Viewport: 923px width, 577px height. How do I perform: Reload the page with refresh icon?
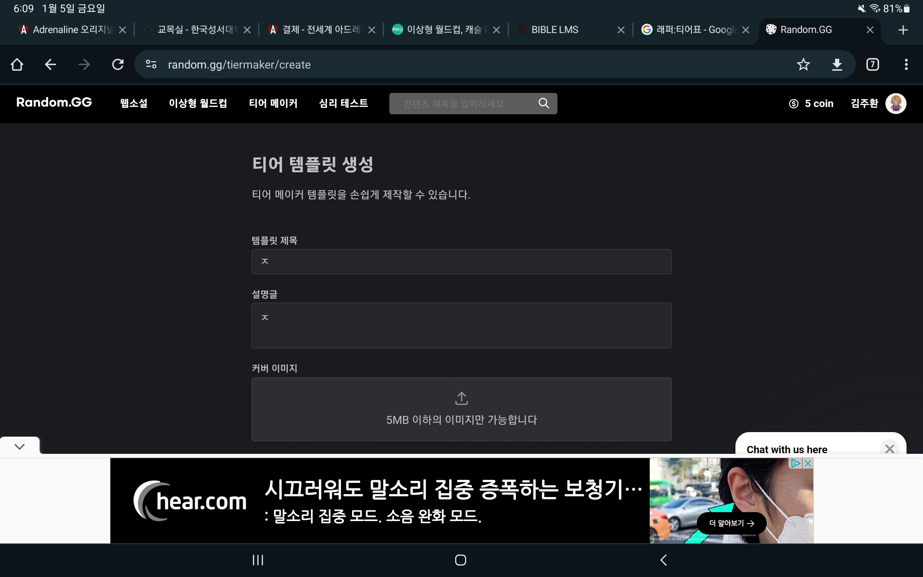pyautogui.click(x=118, y=65)
